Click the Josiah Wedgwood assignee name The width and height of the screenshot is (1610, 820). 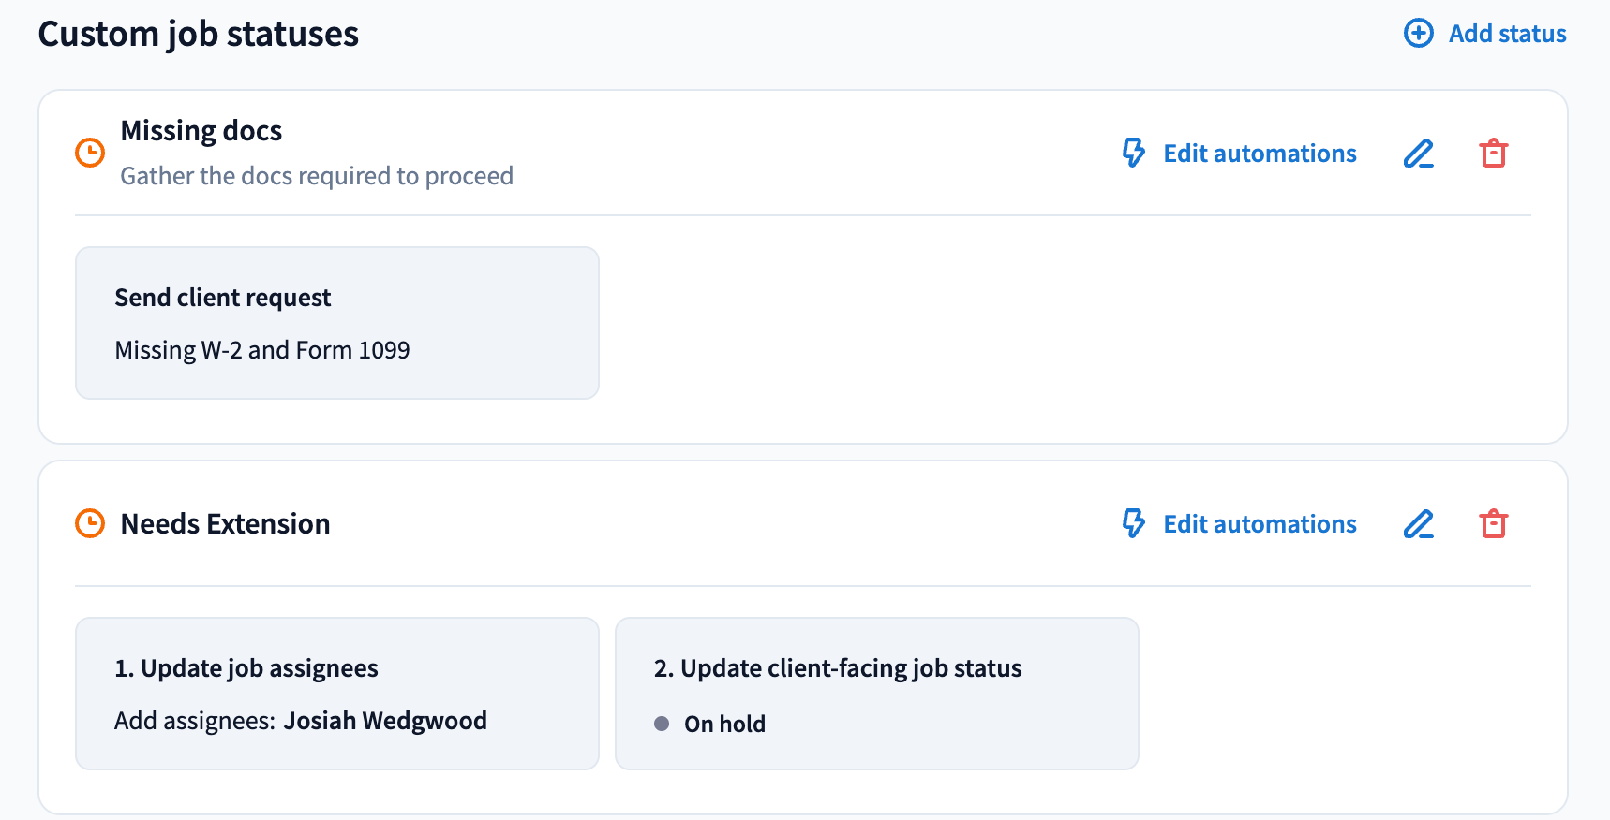tap(385, 721)
